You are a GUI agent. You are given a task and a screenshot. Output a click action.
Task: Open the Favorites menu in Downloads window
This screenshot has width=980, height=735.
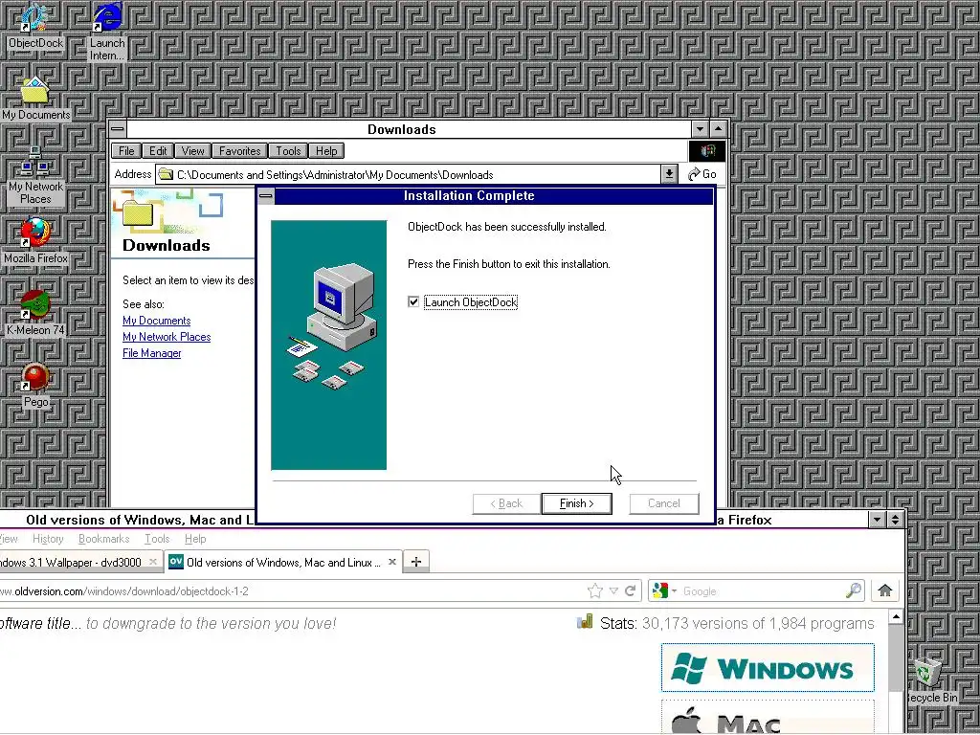240,150
